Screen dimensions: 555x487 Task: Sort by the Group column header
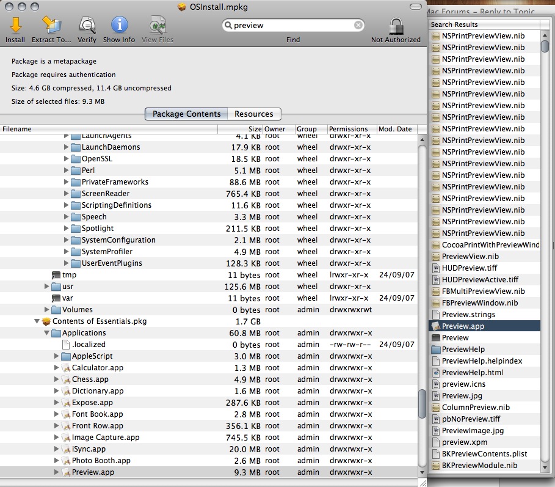point(311,129)
